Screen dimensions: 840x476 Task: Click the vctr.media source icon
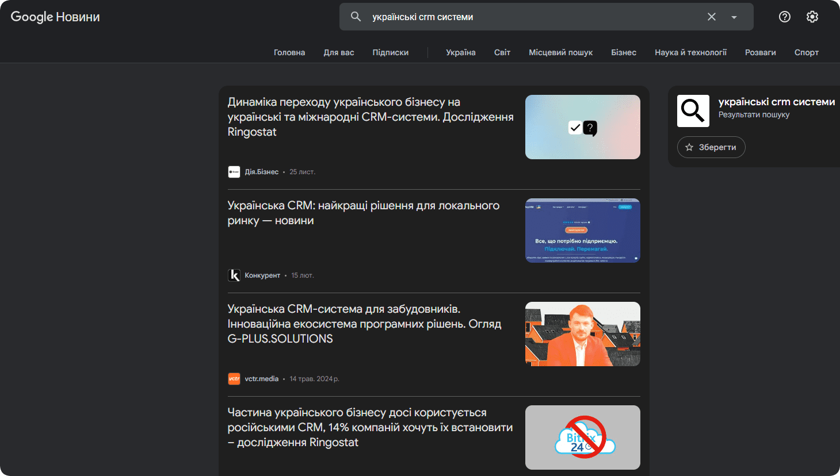[234, 379]
